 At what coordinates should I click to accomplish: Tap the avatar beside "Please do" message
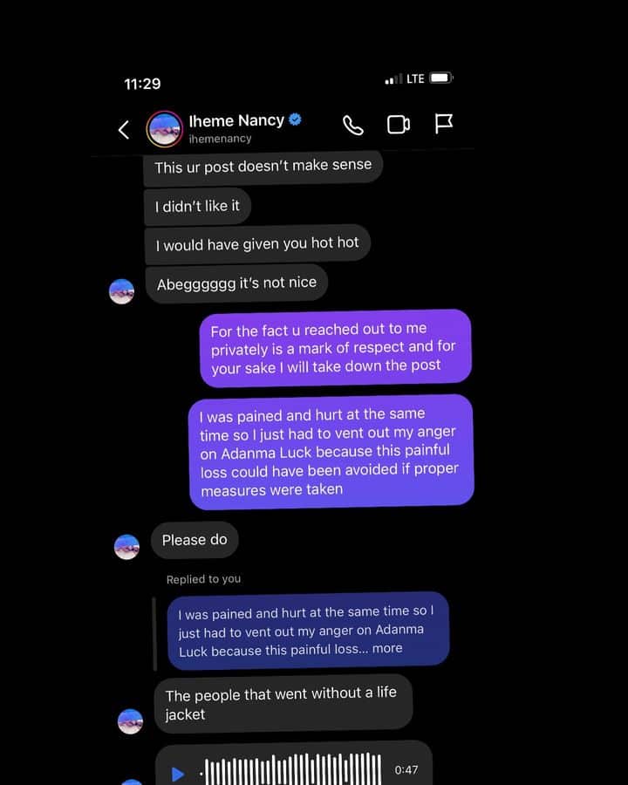click(x=126, y=546)
